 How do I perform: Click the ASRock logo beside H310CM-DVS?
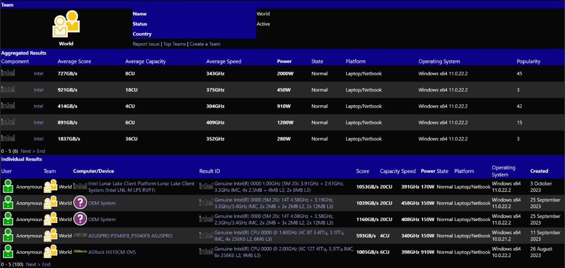click(80, 252)
